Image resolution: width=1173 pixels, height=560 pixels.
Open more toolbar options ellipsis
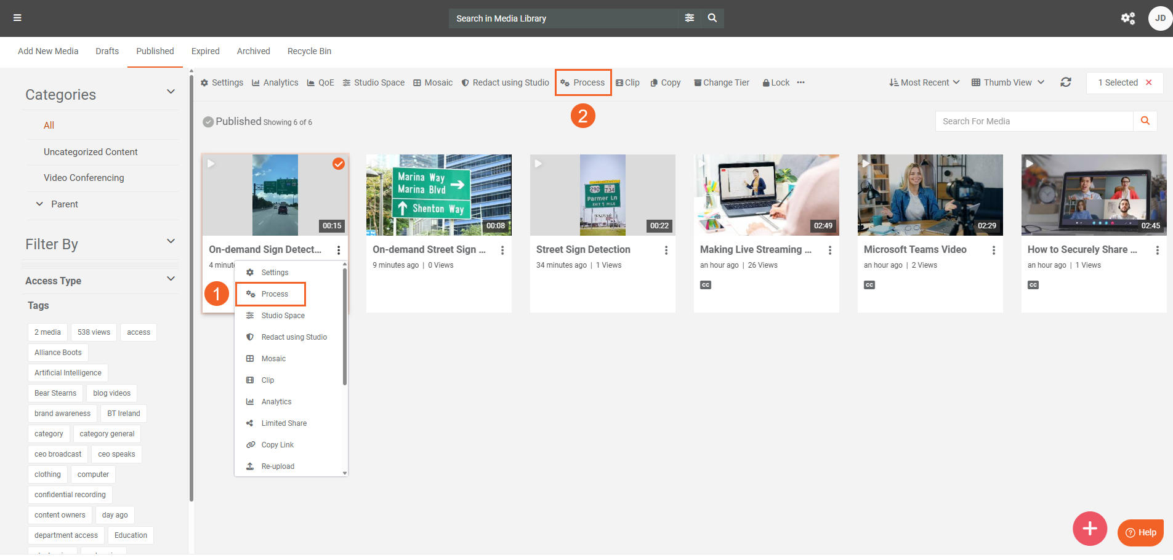pos(800,82)
